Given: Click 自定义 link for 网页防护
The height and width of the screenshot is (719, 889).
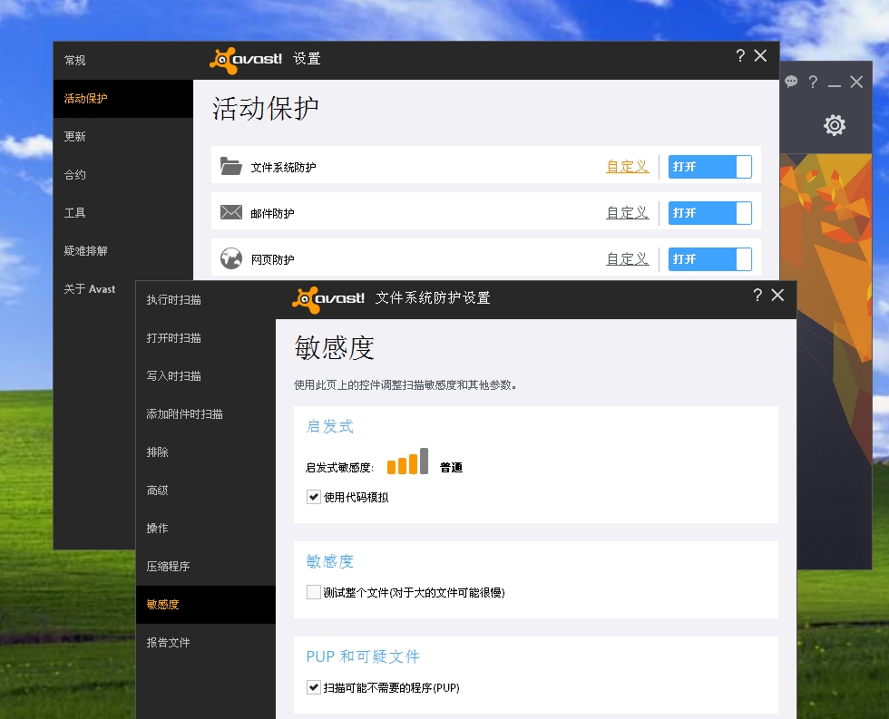Looking at the screenshot, I should (x=627, y=259).
